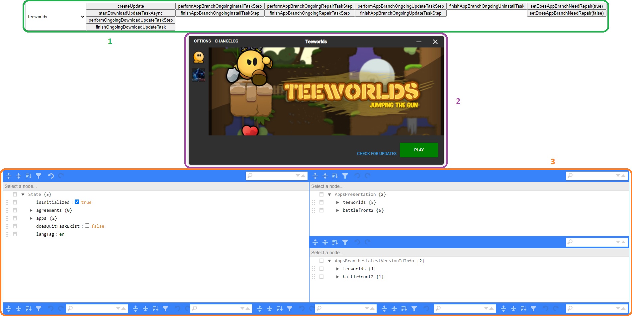Image resolution: width=632 pixels, height=316 pixels.
Task: Expand the apps {2} node
Action: point(31,218)
